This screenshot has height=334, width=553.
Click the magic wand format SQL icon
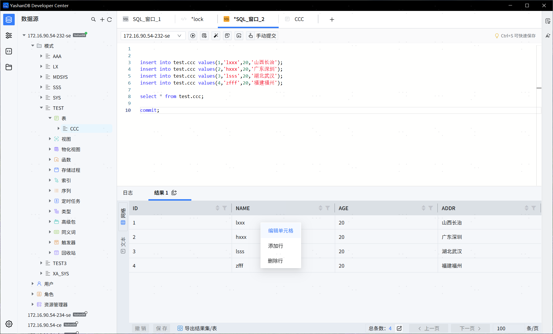(x=216, y=36)
